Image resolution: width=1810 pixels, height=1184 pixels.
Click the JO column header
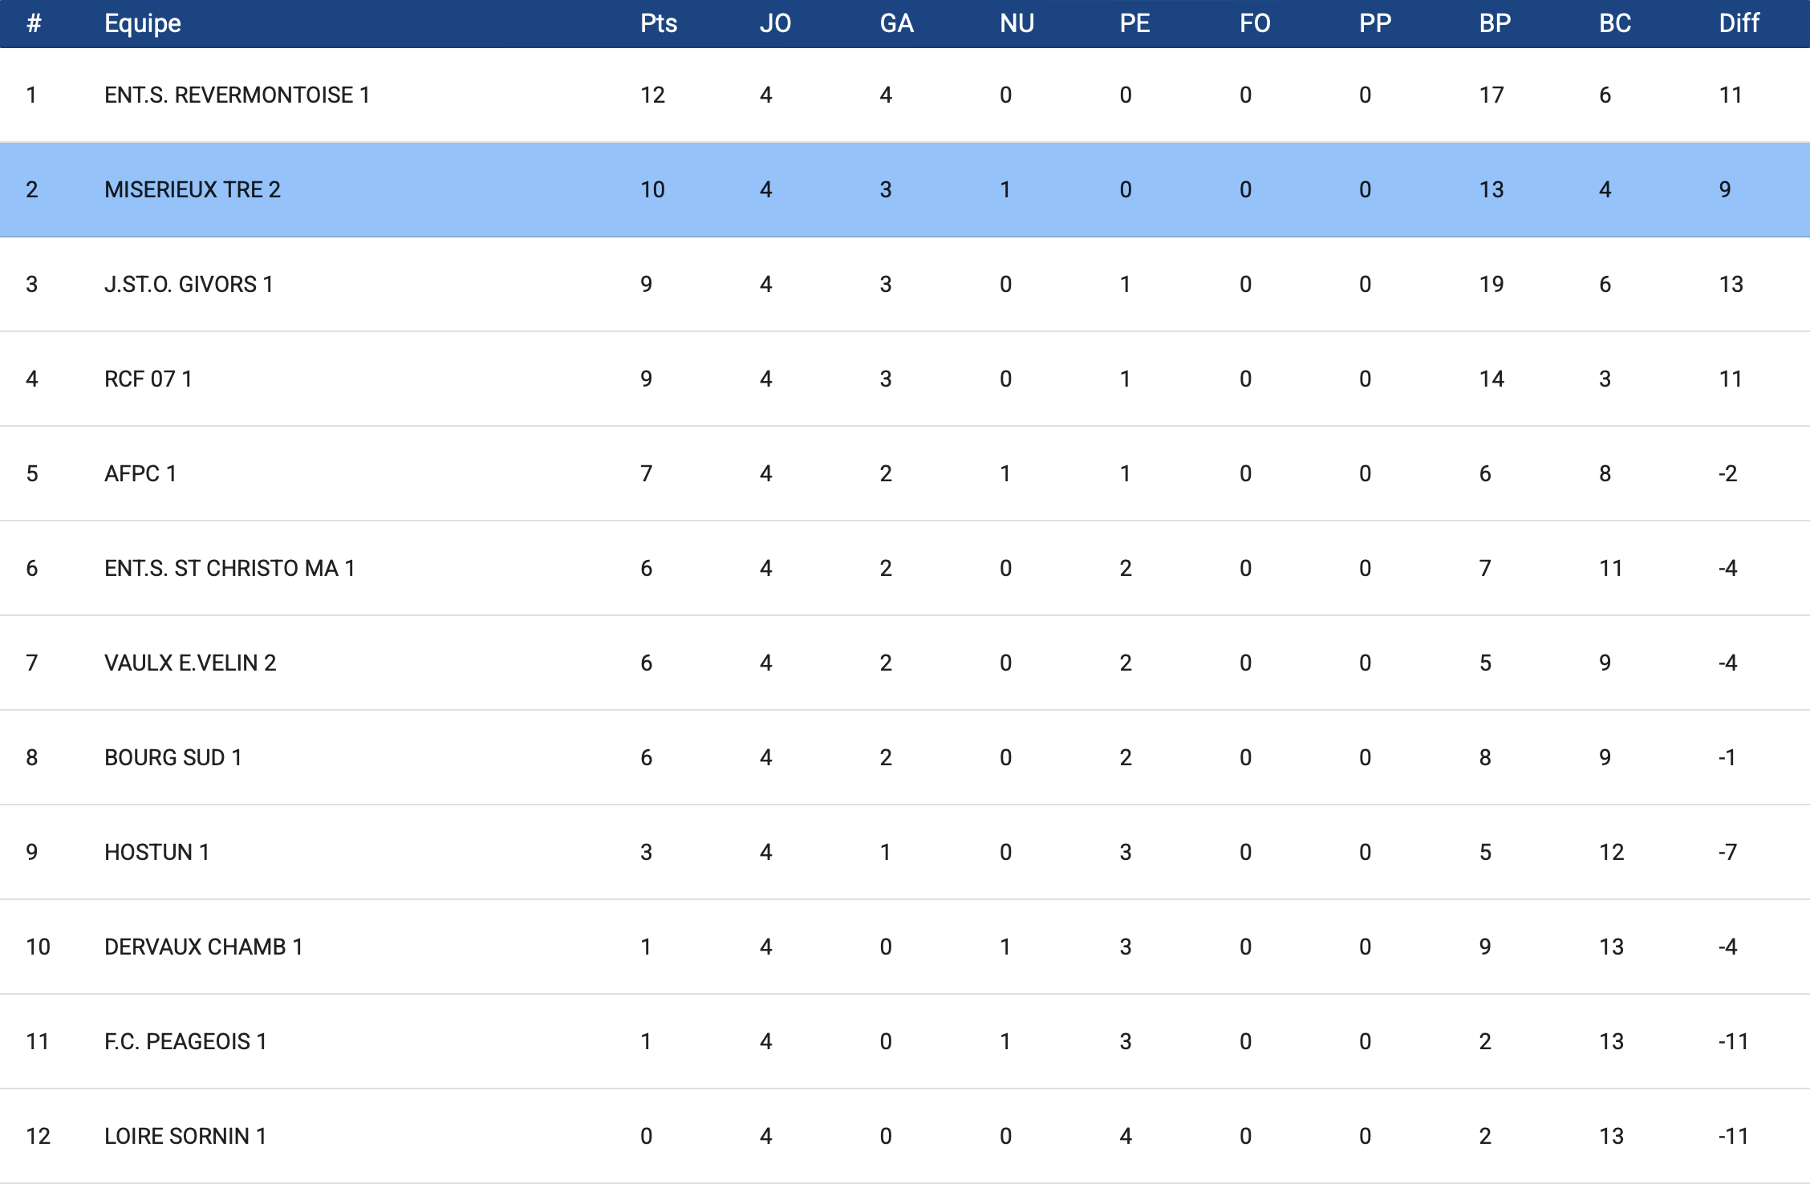click(x=775, y=23)
